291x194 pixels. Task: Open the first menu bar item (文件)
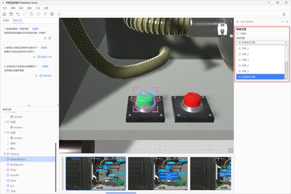[x=5, y=8]
